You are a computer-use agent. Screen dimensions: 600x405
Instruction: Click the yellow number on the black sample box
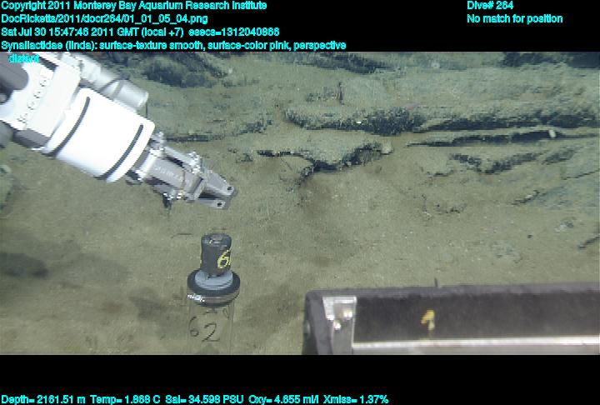tap(429, 320)
